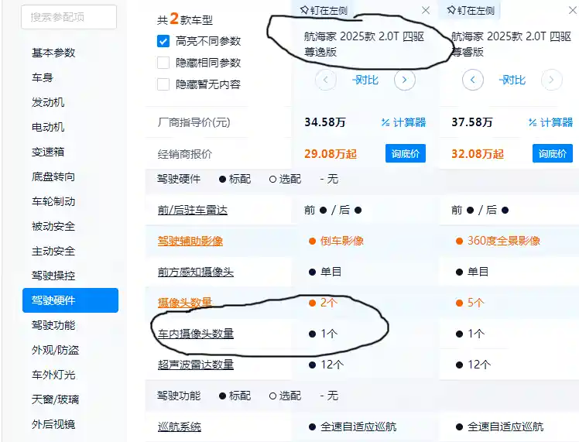Open the 计算器 next to 37.58万
Screen dimensions: 579x442
tap(550, 122)
